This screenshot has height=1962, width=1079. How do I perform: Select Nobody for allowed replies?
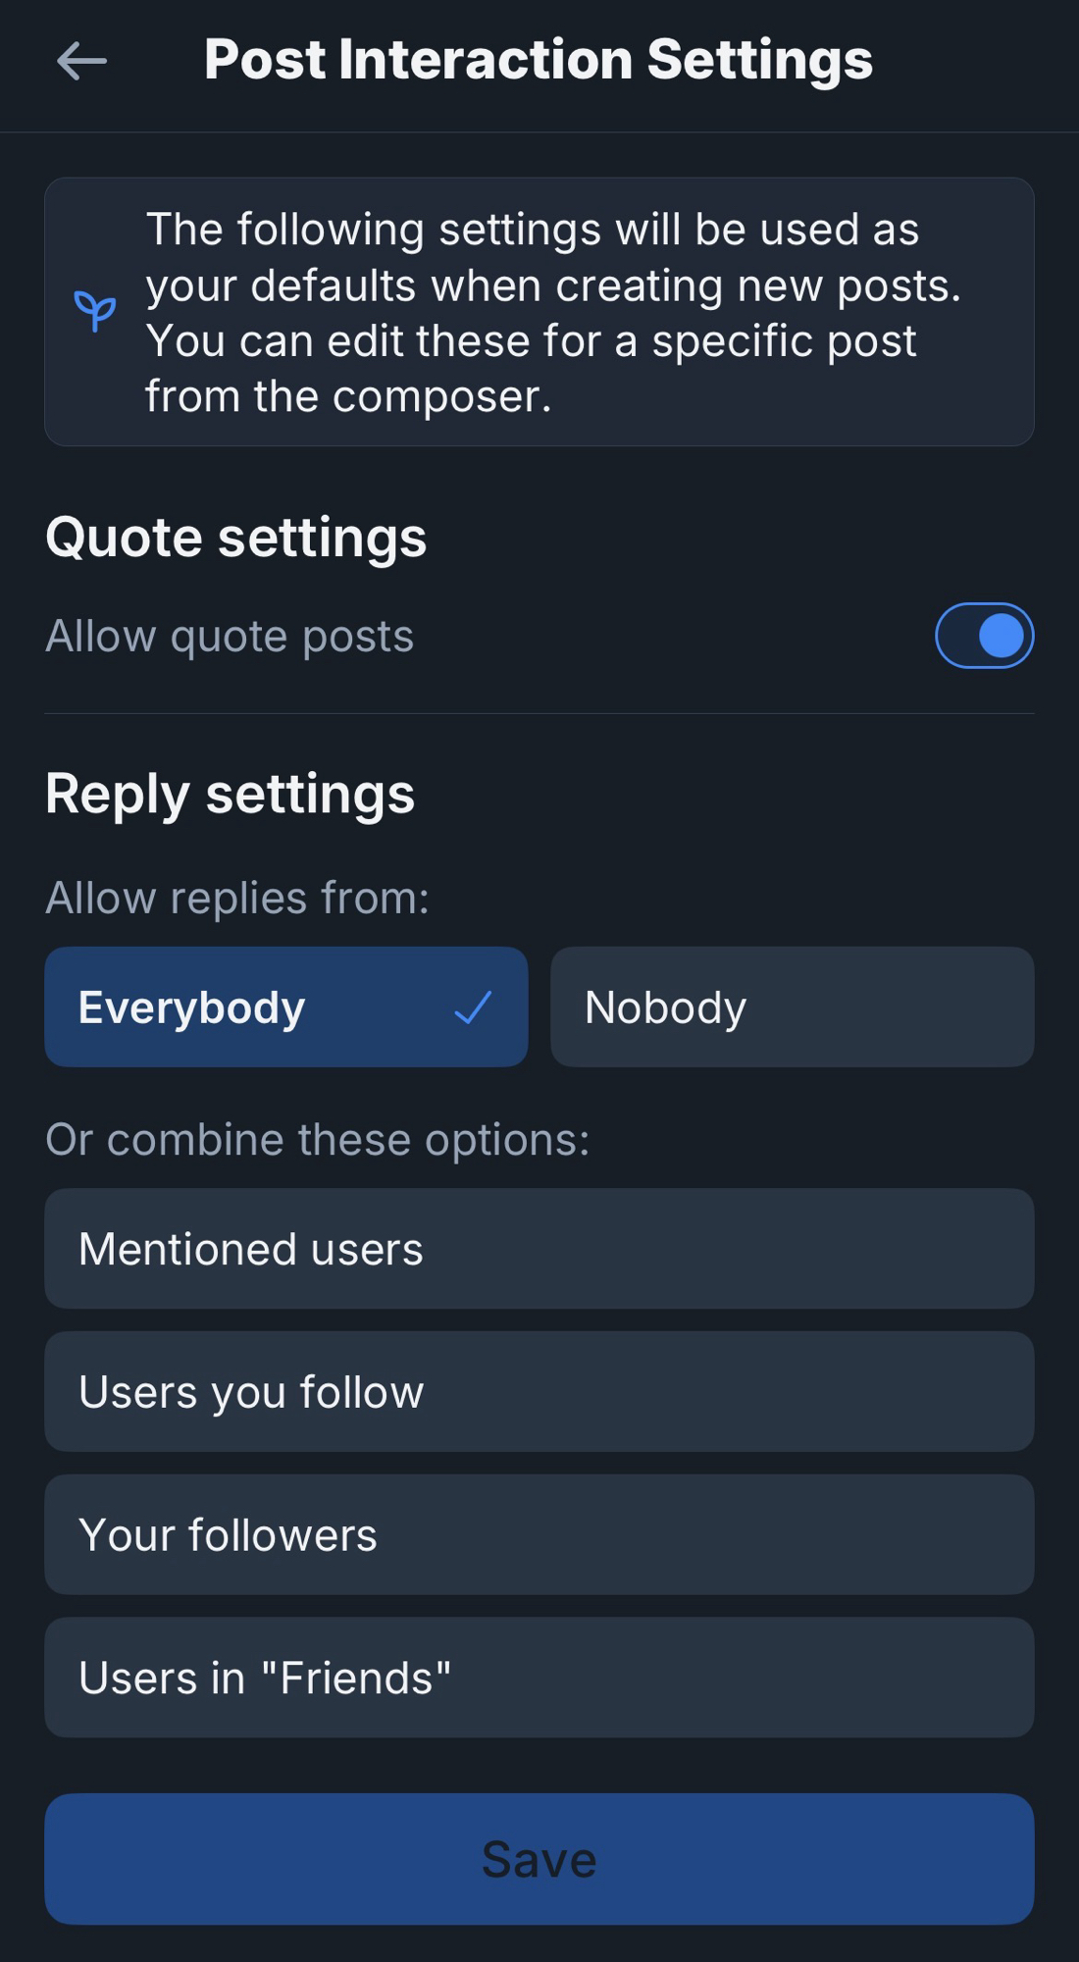pos(792,1007)
